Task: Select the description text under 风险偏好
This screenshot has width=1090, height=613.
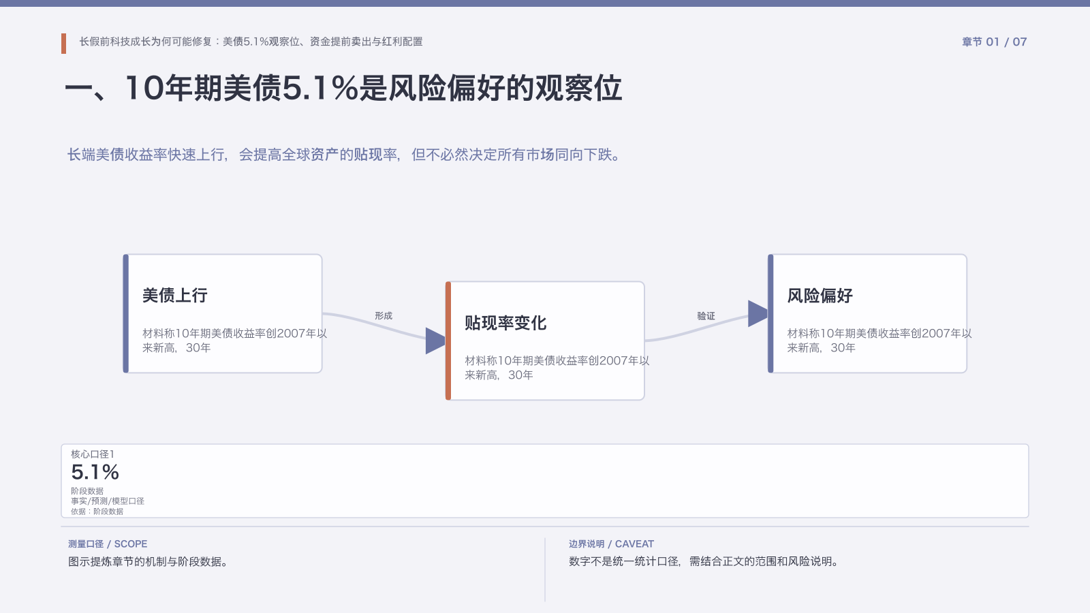Action: coord(879,341)
